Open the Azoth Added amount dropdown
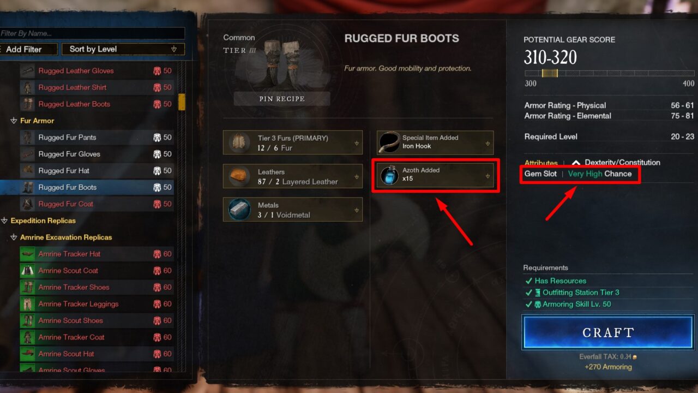The width and height of the screenshot is (698, 393). click(x=488, y=176)
